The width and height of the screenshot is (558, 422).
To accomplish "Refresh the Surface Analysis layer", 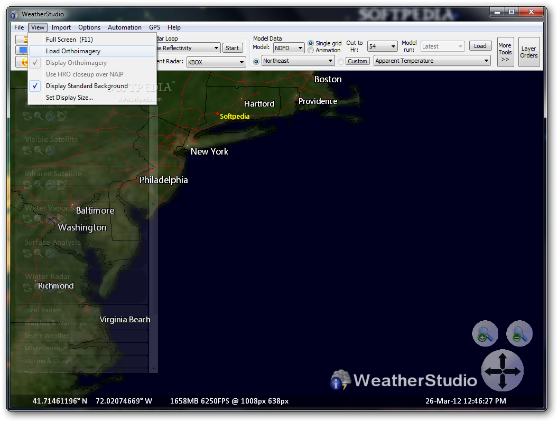I will click(27, 253).
